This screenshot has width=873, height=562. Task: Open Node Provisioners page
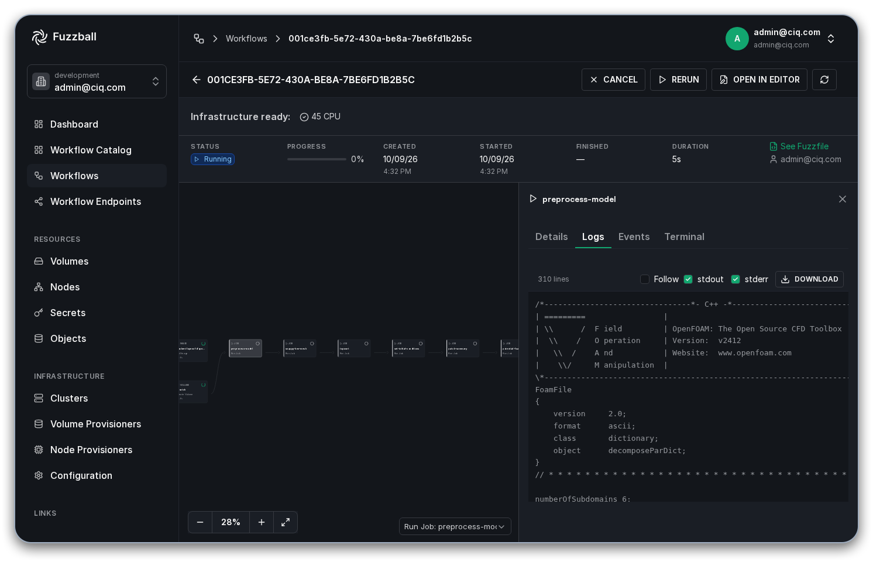97,450
